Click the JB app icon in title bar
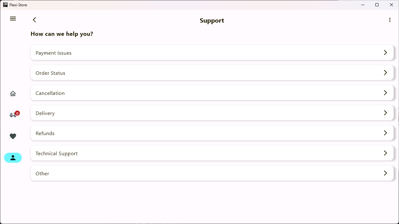This screenshot has height=224, width=399. pos(5,5)
